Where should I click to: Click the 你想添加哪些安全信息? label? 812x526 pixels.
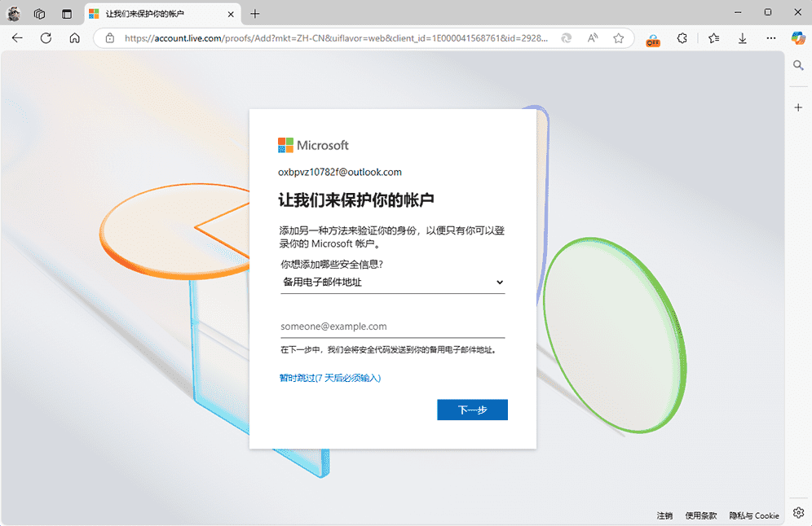332,265
